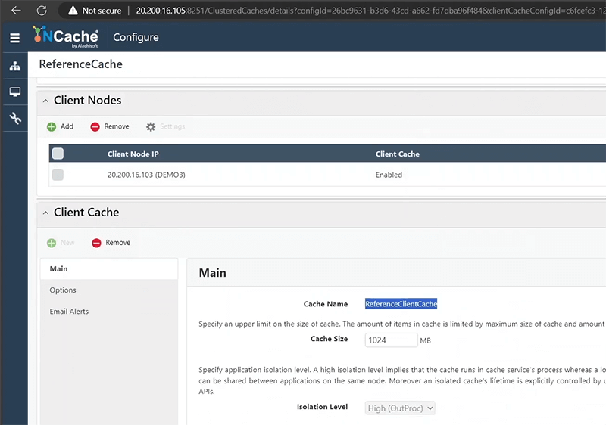Select the Main tab in Client Cache
606x425 pixels.
pos(109,268)
